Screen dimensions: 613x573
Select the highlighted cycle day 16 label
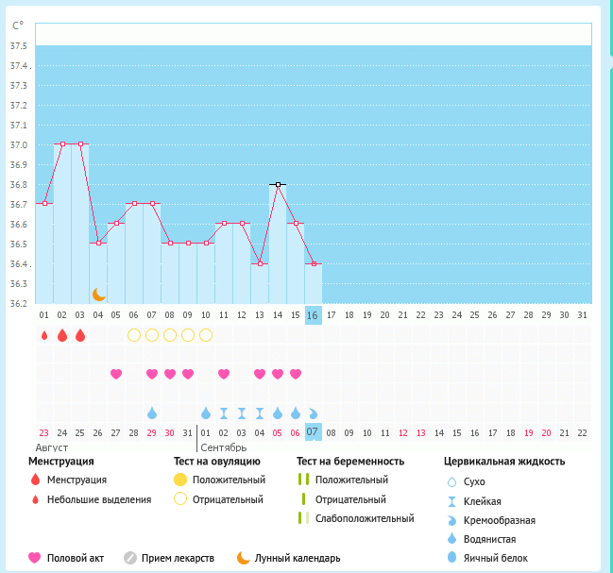pyautogui.click(x=314, y=314)
